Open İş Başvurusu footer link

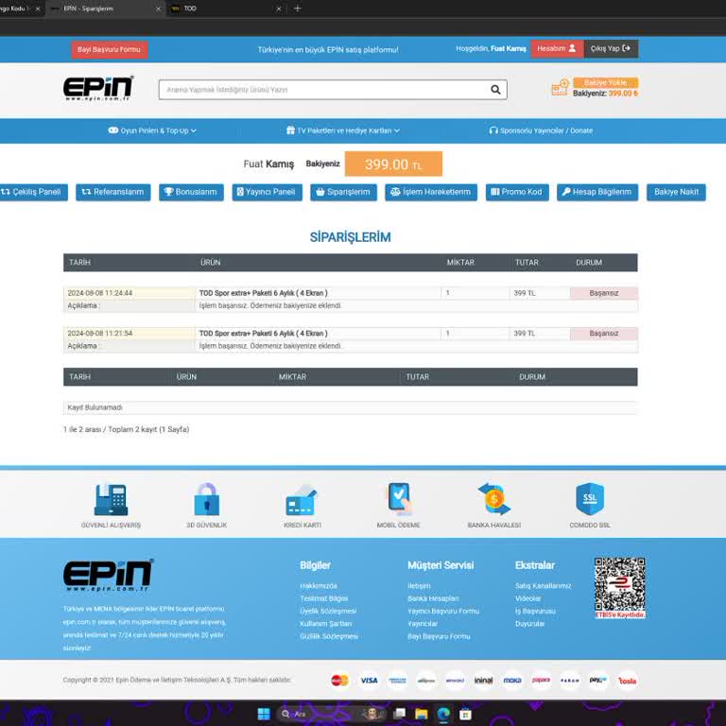pyautogui.click(x=535, y=612)
